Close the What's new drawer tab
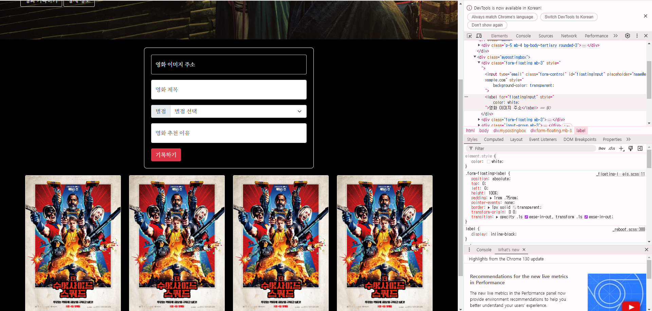This screenshot has width=652, height=311. point(524,250)
